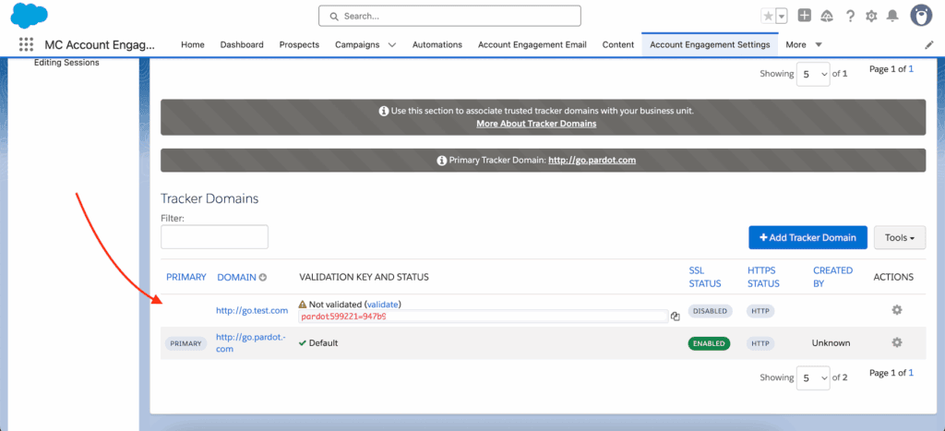This screenshot has height=431, width=945.
Task: Click the HTTP badge in go.pardot.com row
Action: tap(760, 343)
